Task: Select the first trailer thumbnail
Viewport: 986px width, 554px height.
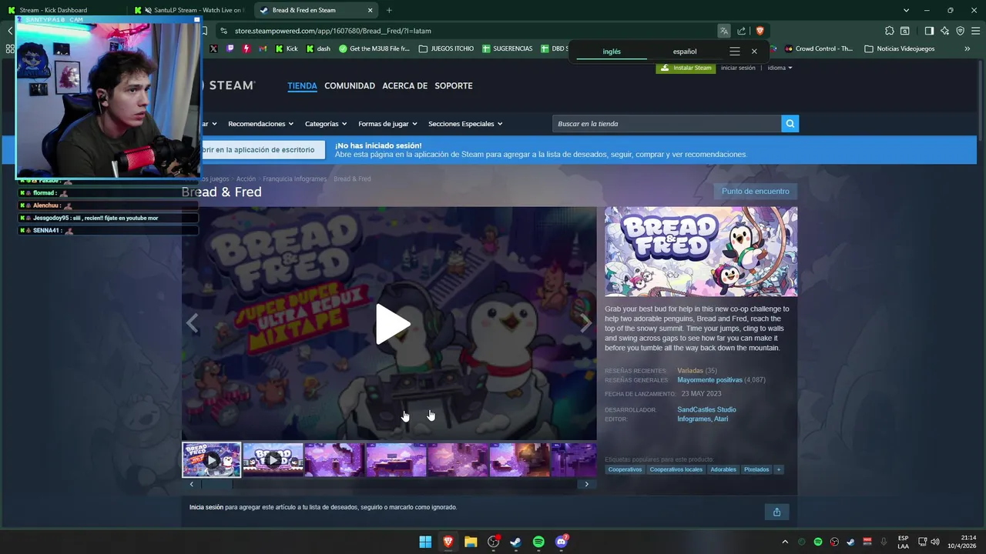Action: point(211,460)
